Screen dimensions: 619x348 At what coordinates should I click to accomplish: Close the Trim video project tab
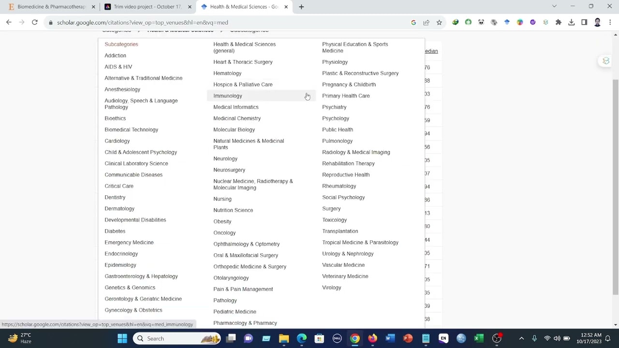coord(190,7)
